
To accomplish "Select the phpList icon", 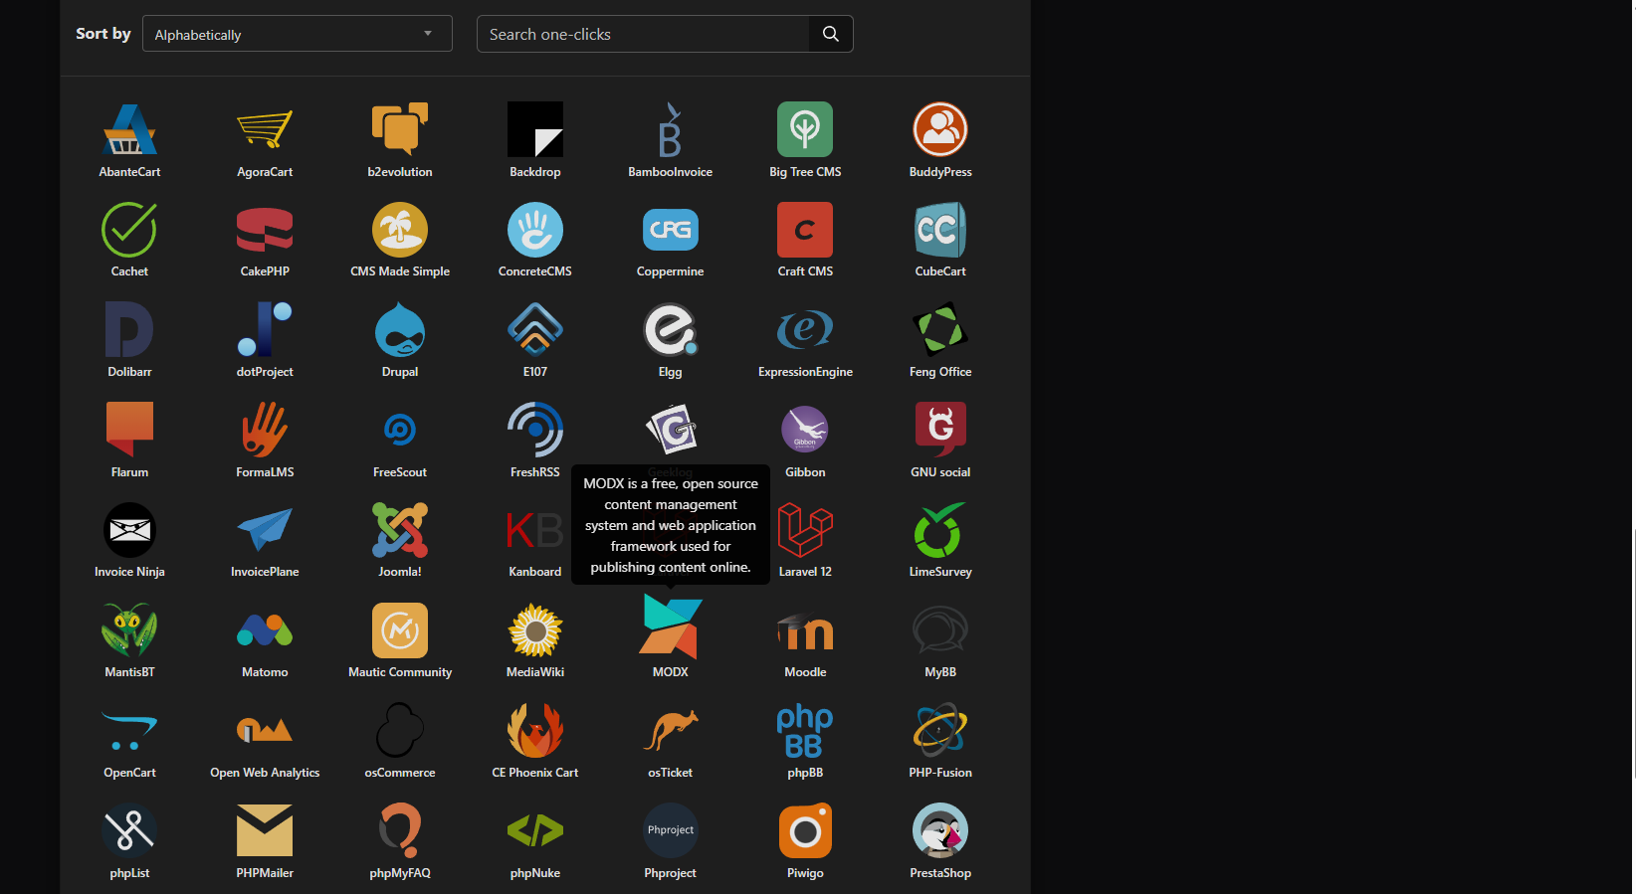I will [x=129, y=830].
